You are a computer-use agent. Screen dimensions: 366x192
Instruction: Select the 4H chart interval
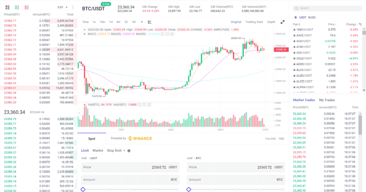pyautogui.click(x=118, y=22)
